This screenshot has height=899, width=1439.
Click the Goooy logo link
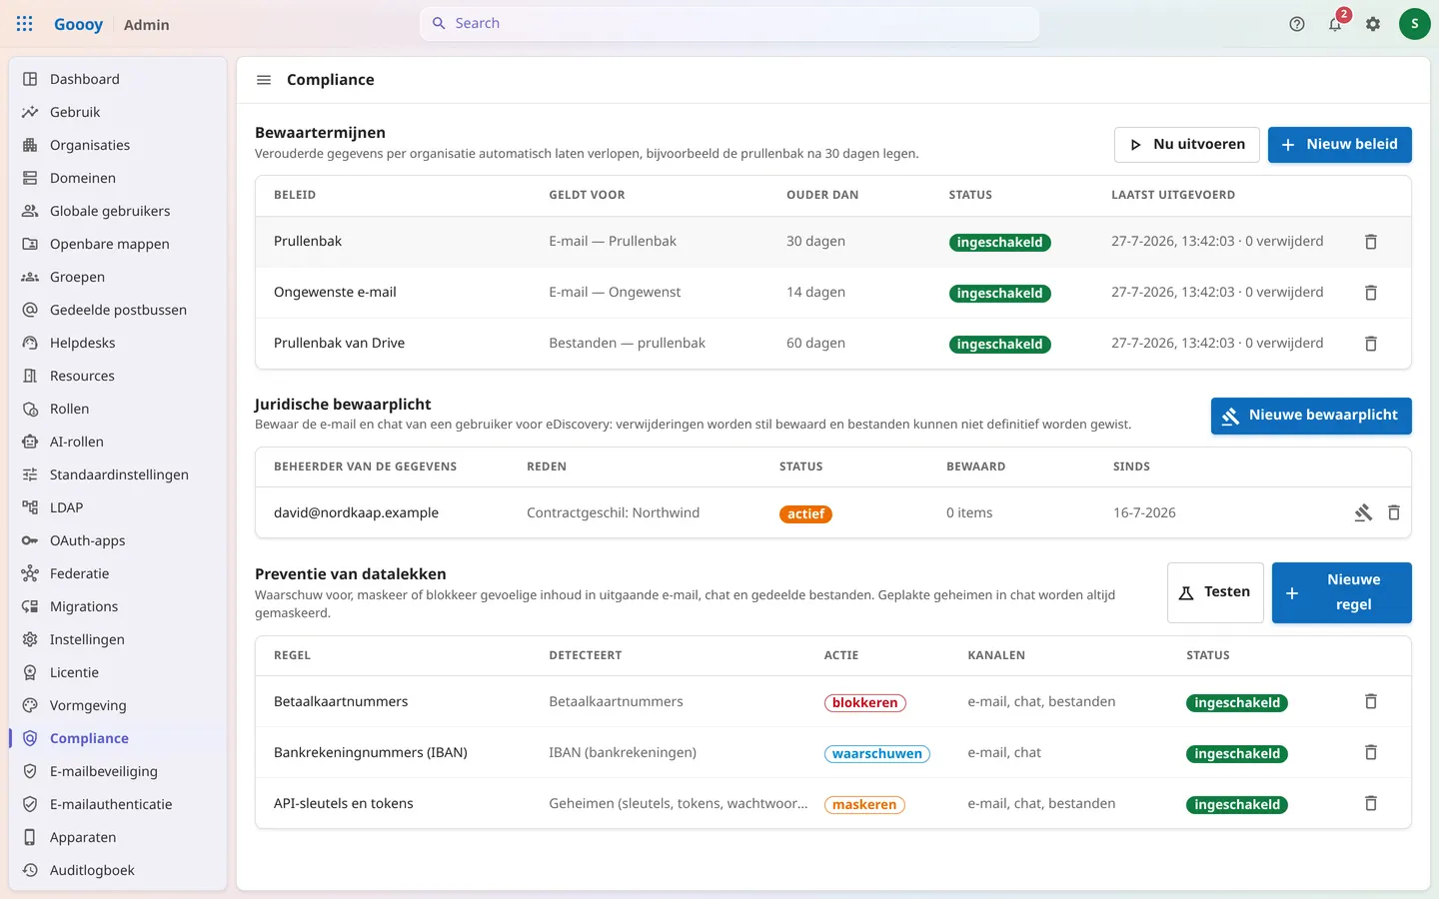(x=78, y=24)
